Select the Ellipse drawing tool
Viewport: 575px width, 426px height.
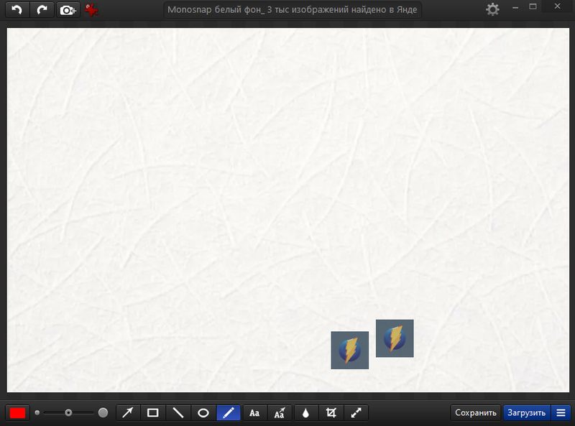click(203, 413)
